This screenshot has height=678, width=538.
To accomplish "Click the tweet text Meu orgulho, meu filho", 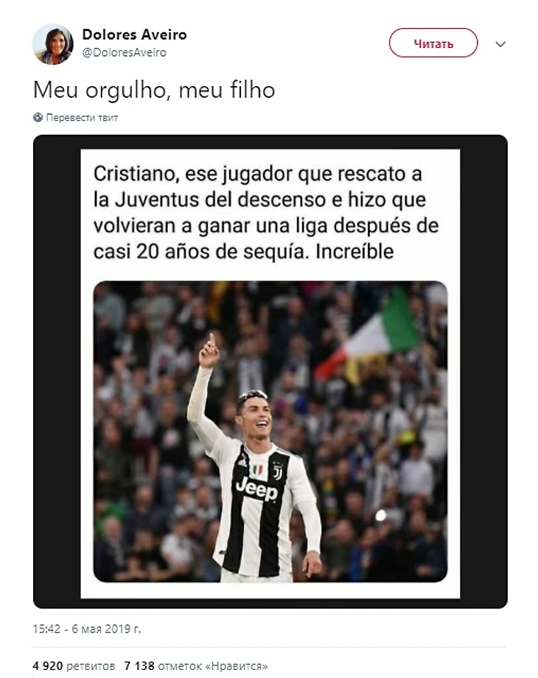I will coord(154,90).
